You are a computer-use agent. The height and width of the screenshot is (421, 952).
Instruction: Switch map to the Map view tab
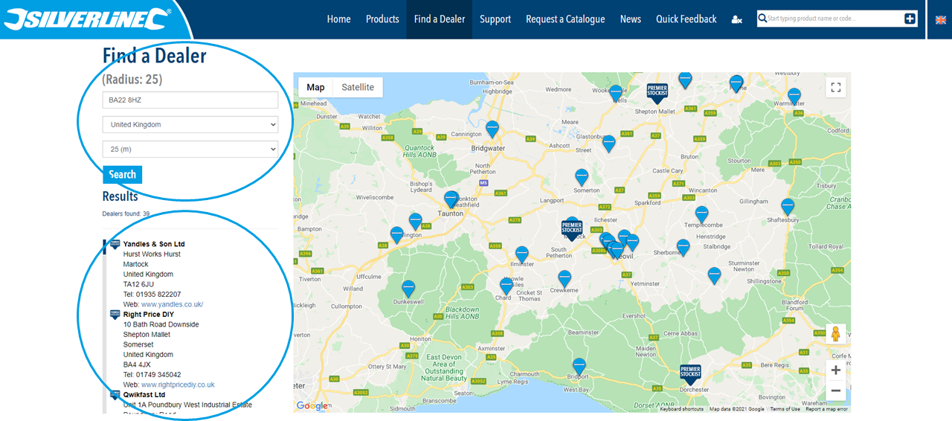pos(315,87)
